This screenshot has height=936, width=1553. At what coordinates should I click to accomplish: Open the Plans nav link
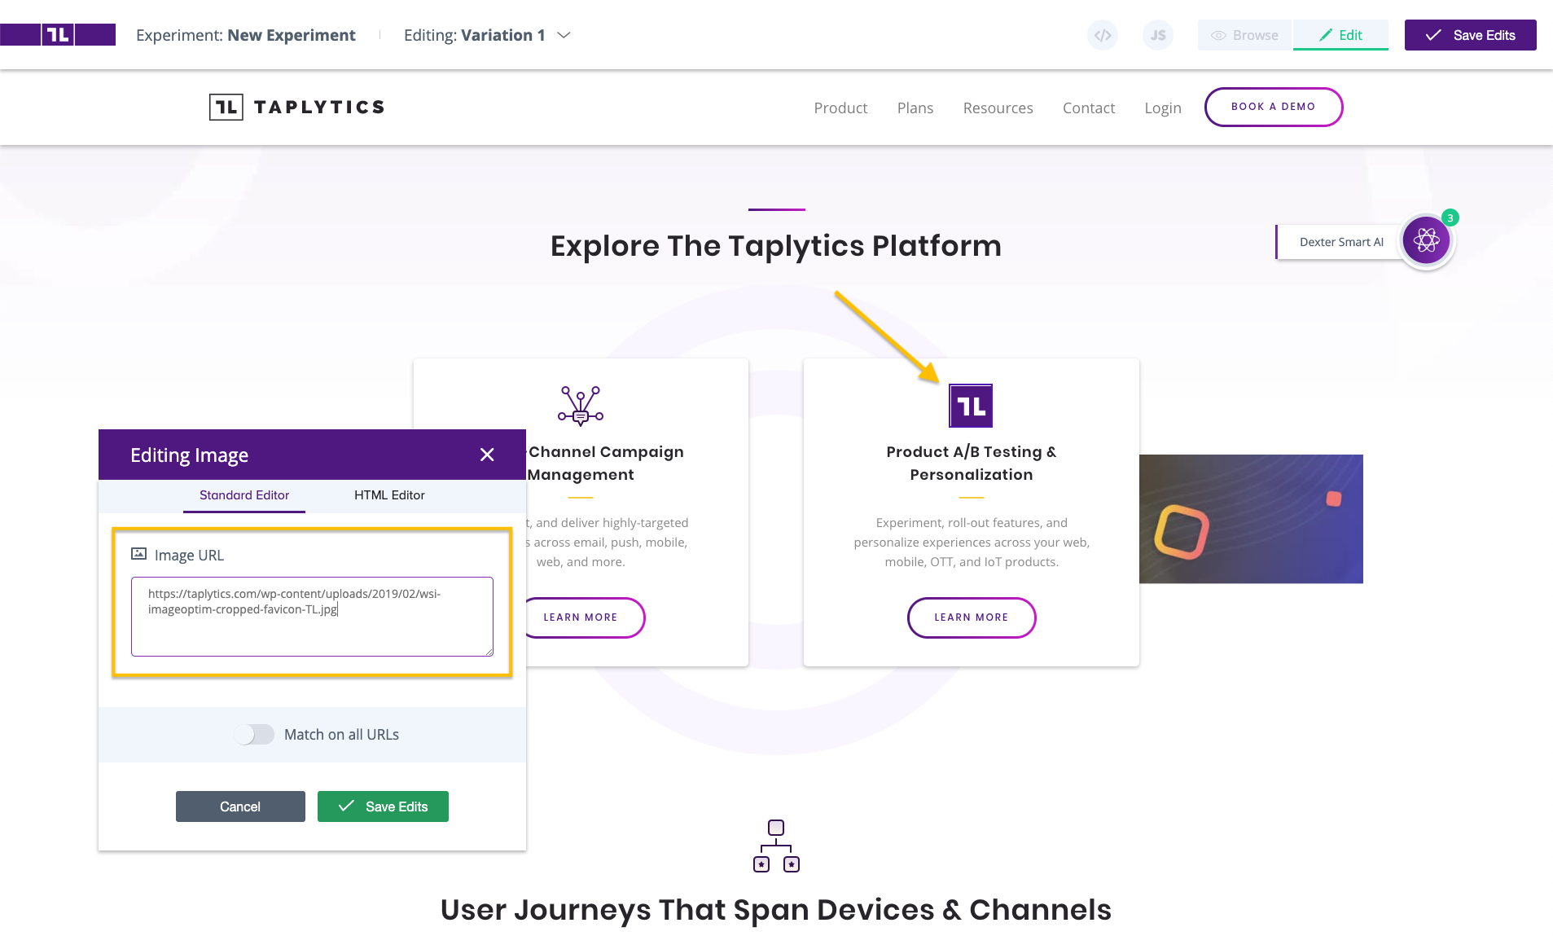(915, 108)
